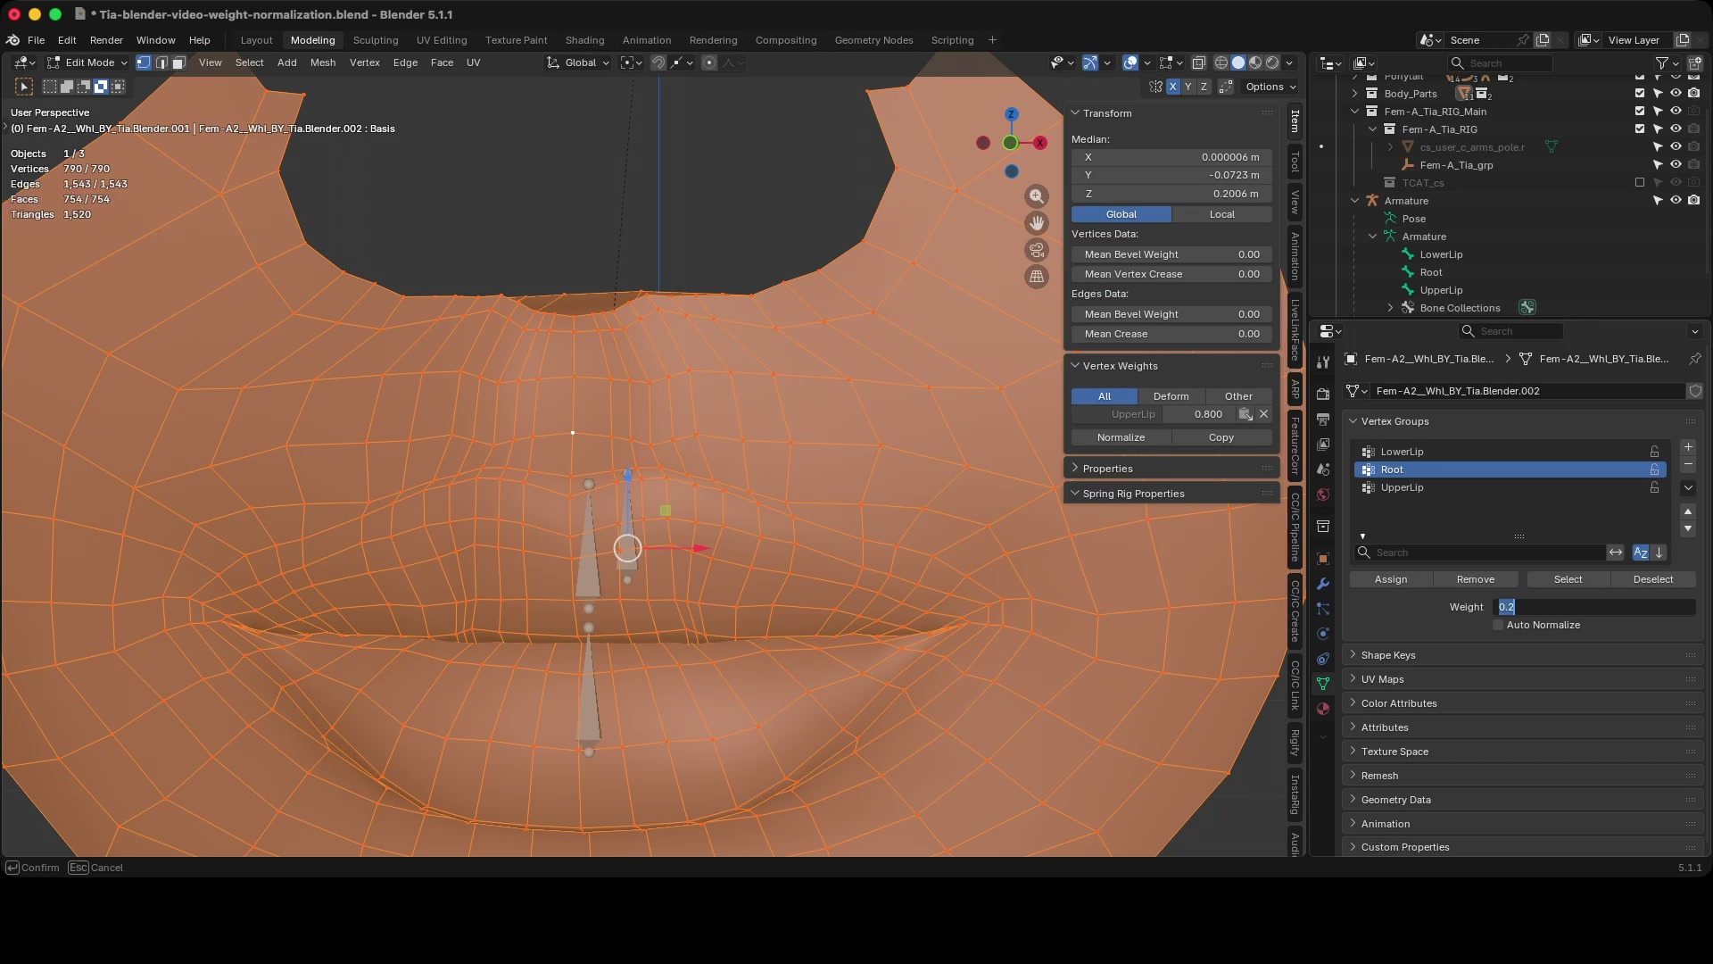Open the File menu
This screenshot has width=1713, height=964.
tap(36, 40)
